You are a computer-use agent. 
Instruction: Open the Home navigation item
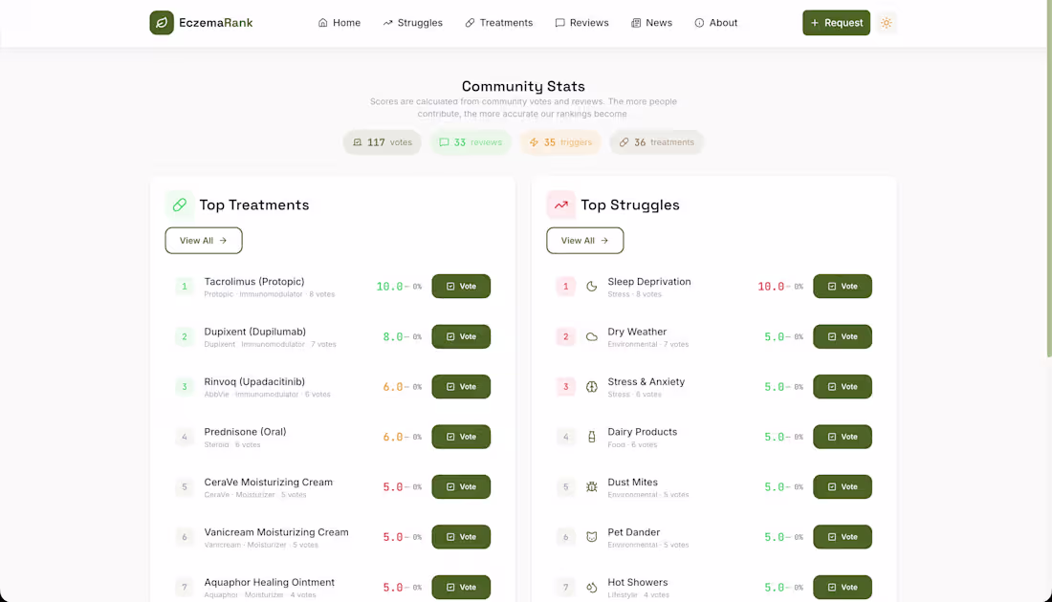(x=340, y=23)
